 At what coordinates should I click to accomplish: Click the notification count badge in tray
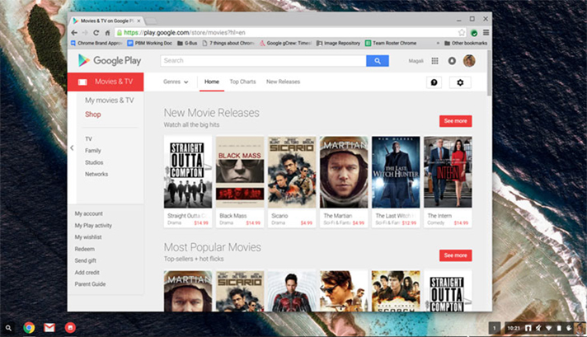click(494, 328)
